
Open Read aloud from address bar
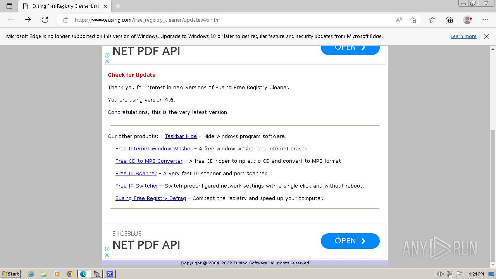399,20
